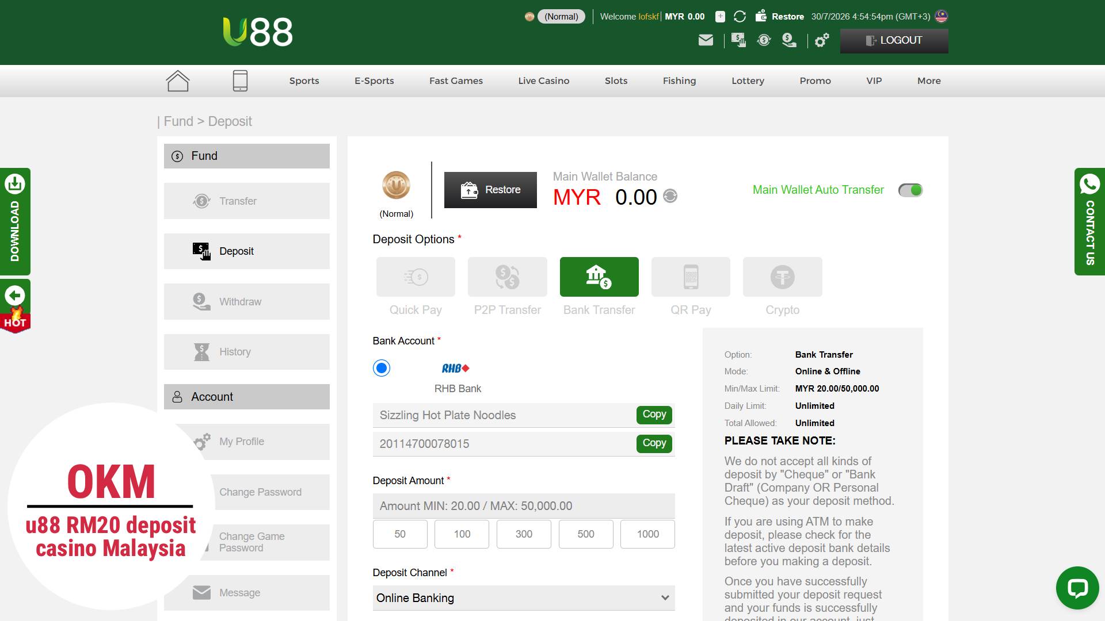Open Message in the sidebar
Image resolution: width=1105 pixels, height=621 pixels.
(247, 593)
